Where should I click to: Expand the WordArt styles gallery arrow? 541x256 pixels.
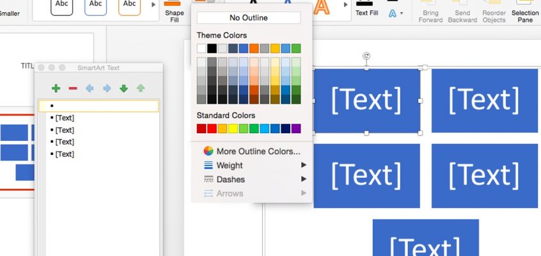click(345, 5)
